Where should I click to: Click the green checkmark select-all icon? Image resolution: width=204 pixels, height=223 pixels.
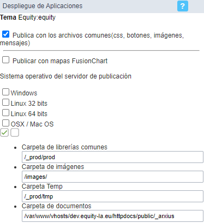click(x=4, y=132)
